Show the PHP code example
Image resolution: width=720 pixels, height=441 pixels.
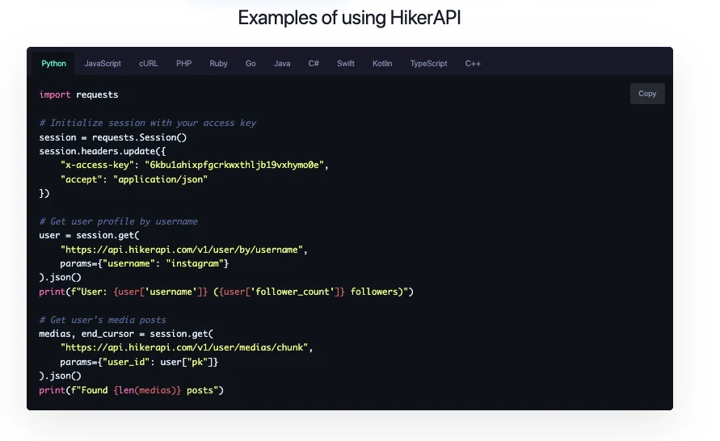point(183,63)
